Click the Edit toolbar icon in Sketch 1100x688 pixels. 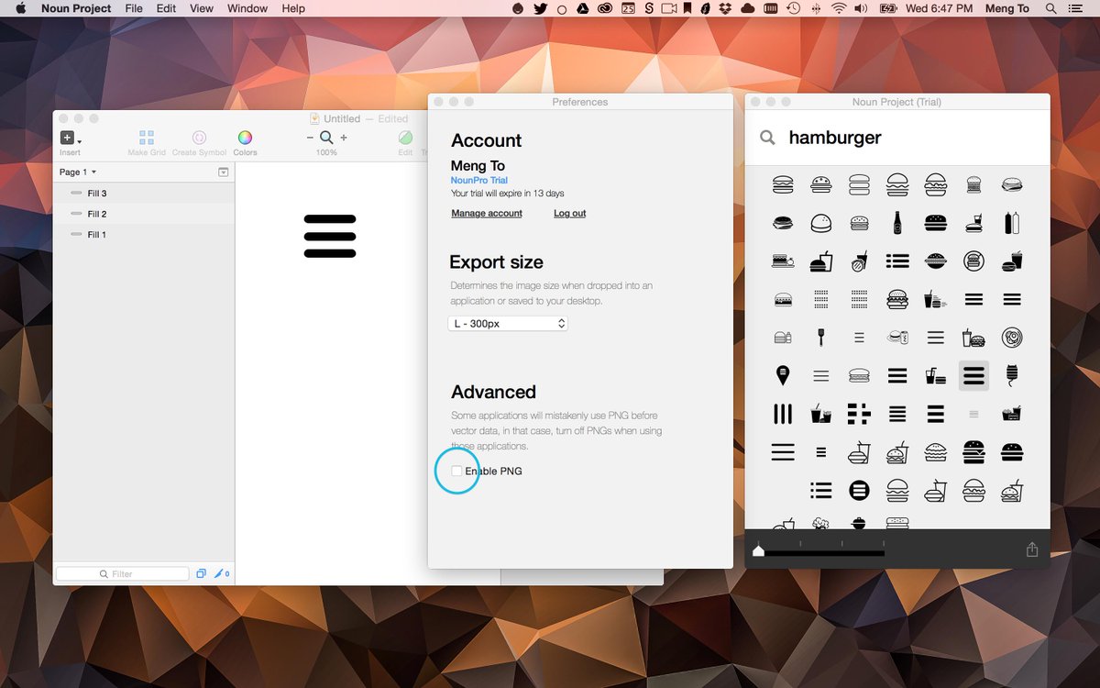click(x=405, y=138)
